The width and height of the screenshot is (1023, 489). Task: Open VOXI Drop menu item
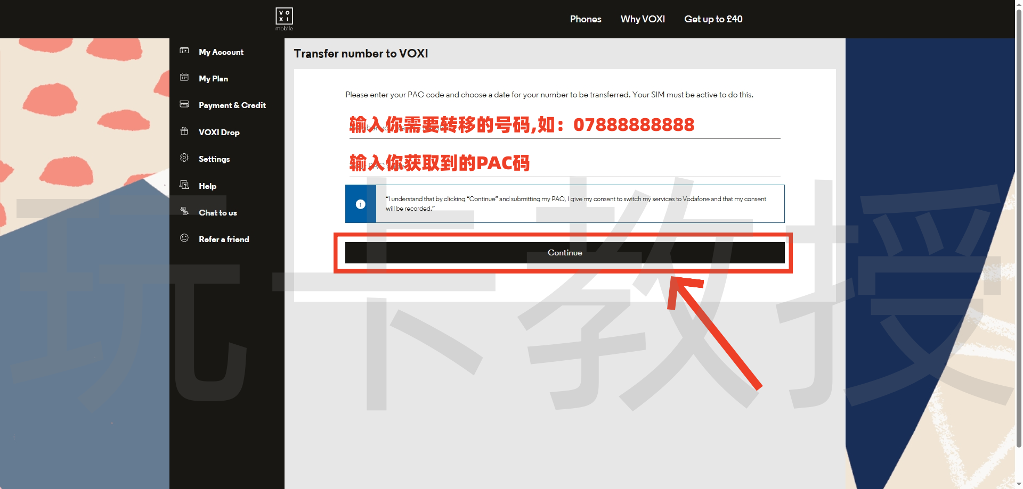click(219, 132)
